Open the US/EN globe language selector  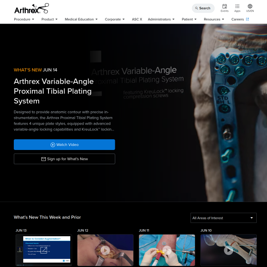coord(250,8)
